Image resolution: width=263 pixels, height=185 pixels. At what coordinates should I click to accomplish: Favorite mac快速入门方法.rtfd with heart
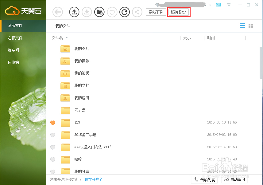[x=53, y=147]
